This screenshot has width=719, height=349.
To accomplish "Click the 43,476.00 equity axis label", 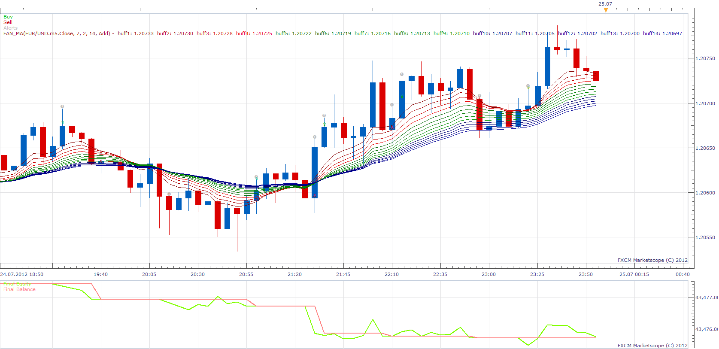I will pyautogui.click(x=707, y=329).
